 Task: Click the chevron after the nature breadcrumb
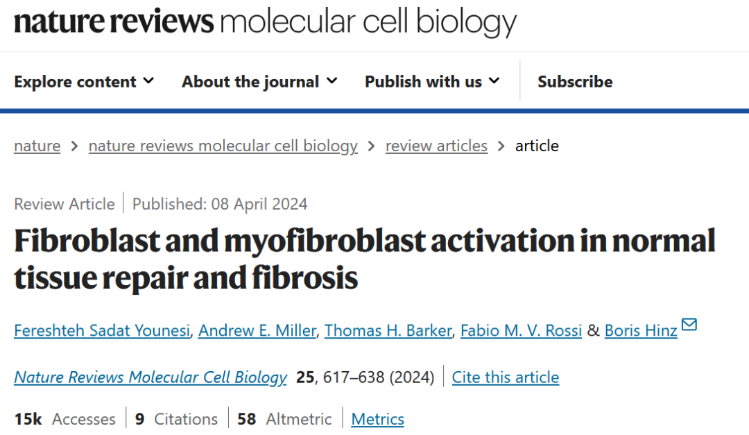click(74, 146)
